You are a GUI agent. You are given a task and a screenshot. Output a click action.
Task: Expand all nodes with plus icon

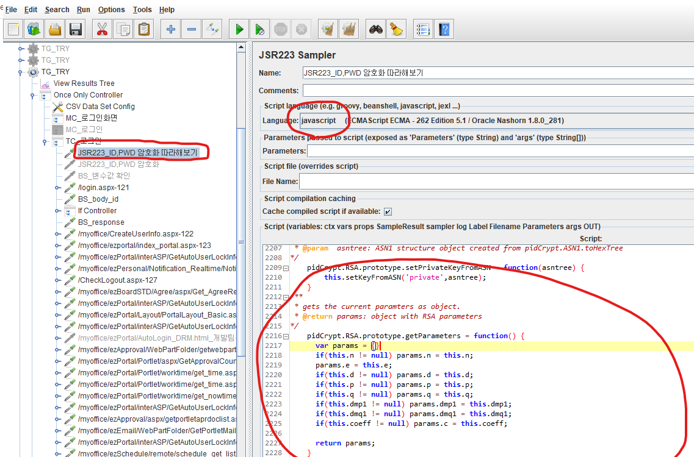point(170,30)
